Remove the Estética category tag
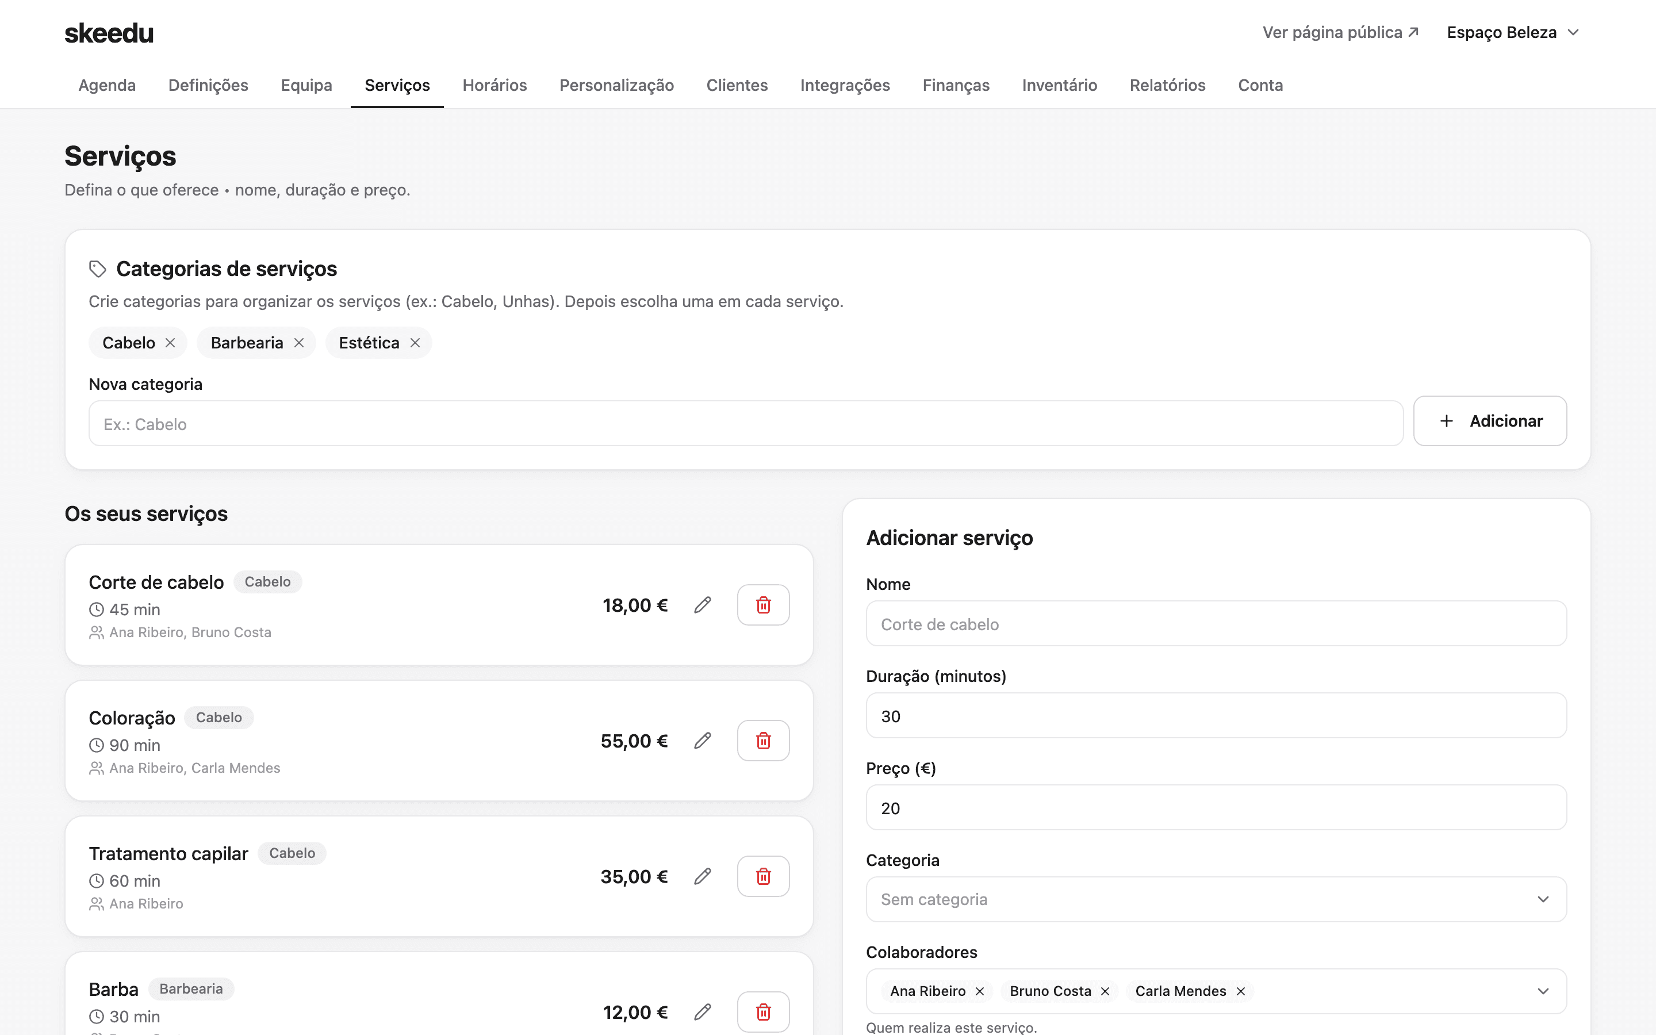 pos(415,343)
